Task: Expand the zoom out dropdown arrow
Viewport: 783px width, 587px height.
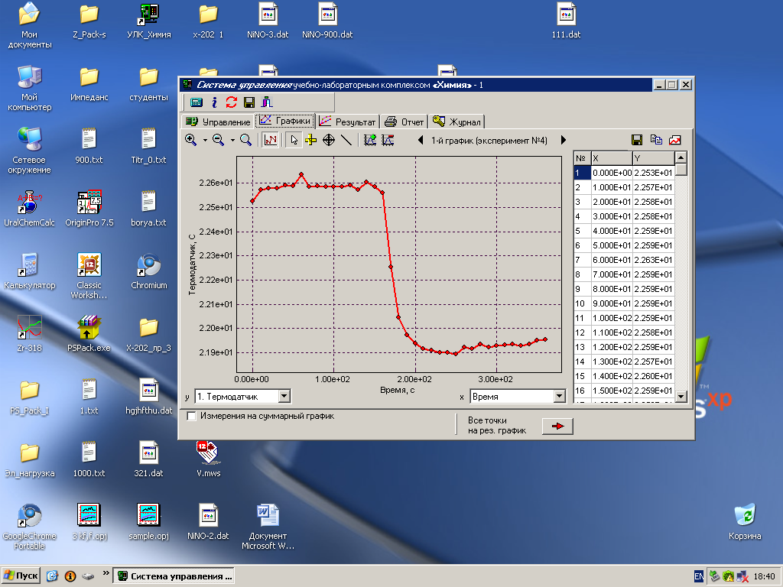Action: 232,141
